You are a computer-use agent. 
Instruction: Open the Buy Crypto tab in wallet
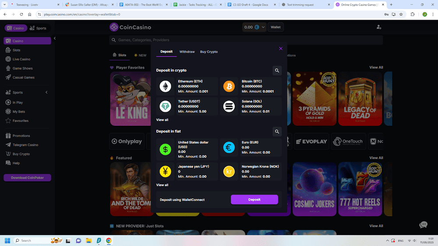208,52
